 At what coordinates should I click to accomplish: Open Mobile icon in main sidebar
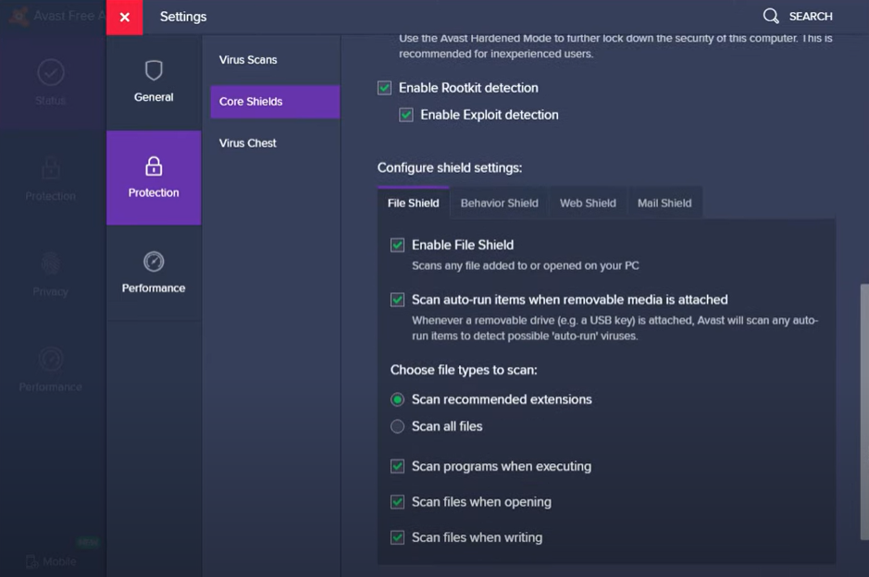click(31, 561)
